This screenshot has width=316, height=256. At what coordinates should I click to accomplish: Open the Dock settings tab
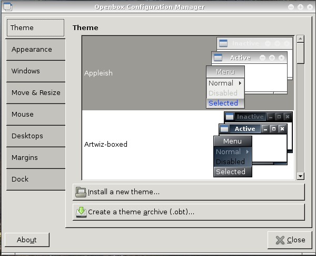[35, 179]
